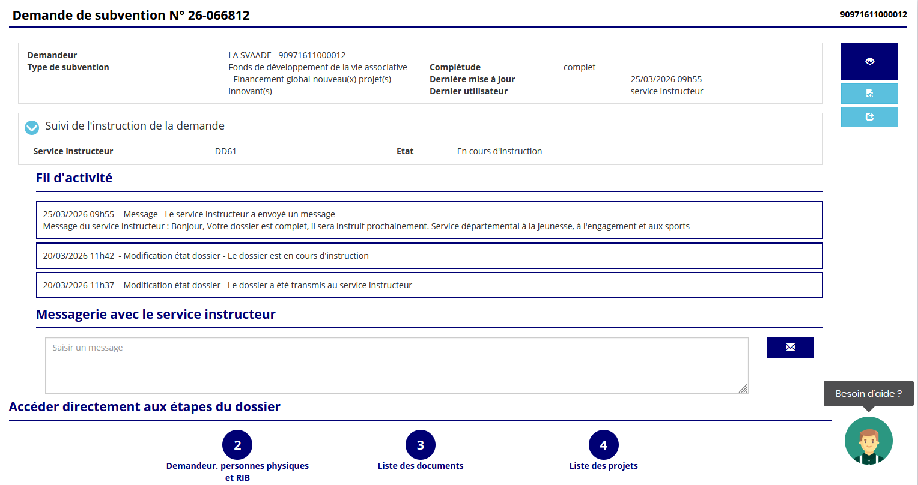Click the message box resize handle

tap(743, 388)
